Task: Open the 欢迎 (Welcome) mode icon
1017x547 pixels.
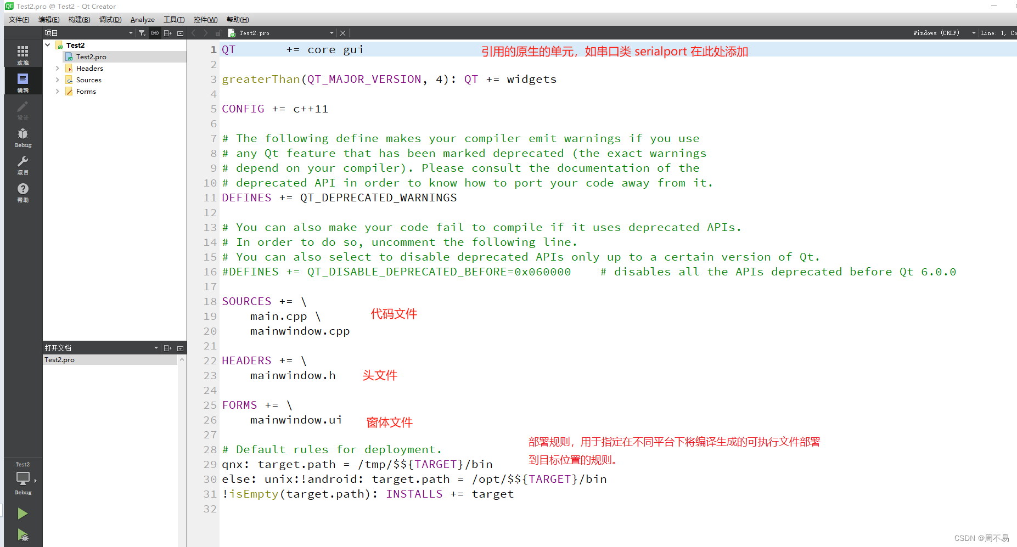Action: coord(23,52)
